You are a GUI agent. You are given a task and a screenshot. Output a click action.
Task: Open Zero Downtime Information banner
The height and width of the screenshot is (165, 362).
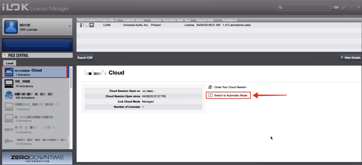click(37, 158)
